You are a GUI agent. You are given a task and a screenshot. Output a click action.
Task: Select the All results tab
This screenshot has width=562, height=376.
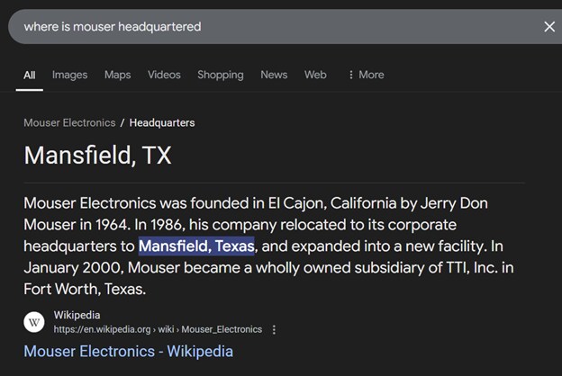click(30, 75)
